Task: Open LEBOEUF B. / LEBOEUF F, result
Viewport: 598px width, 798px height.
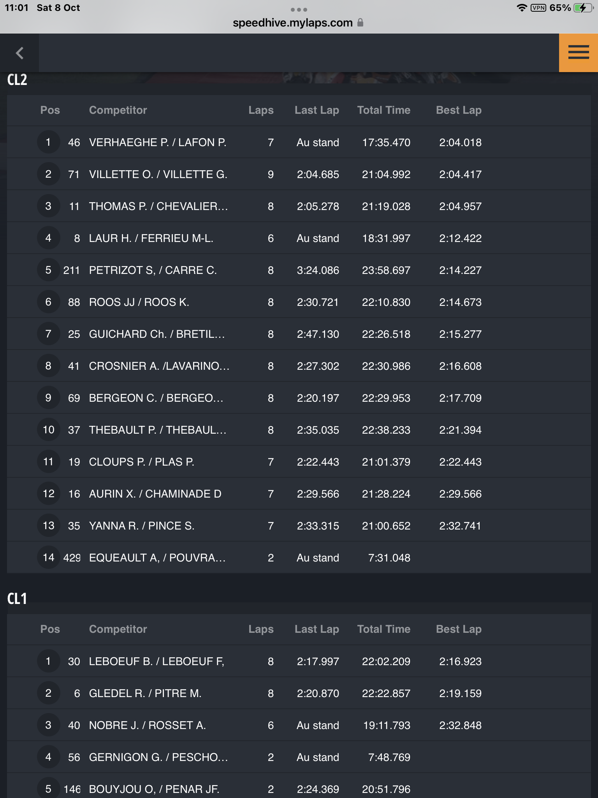Action: coord(299,661)
